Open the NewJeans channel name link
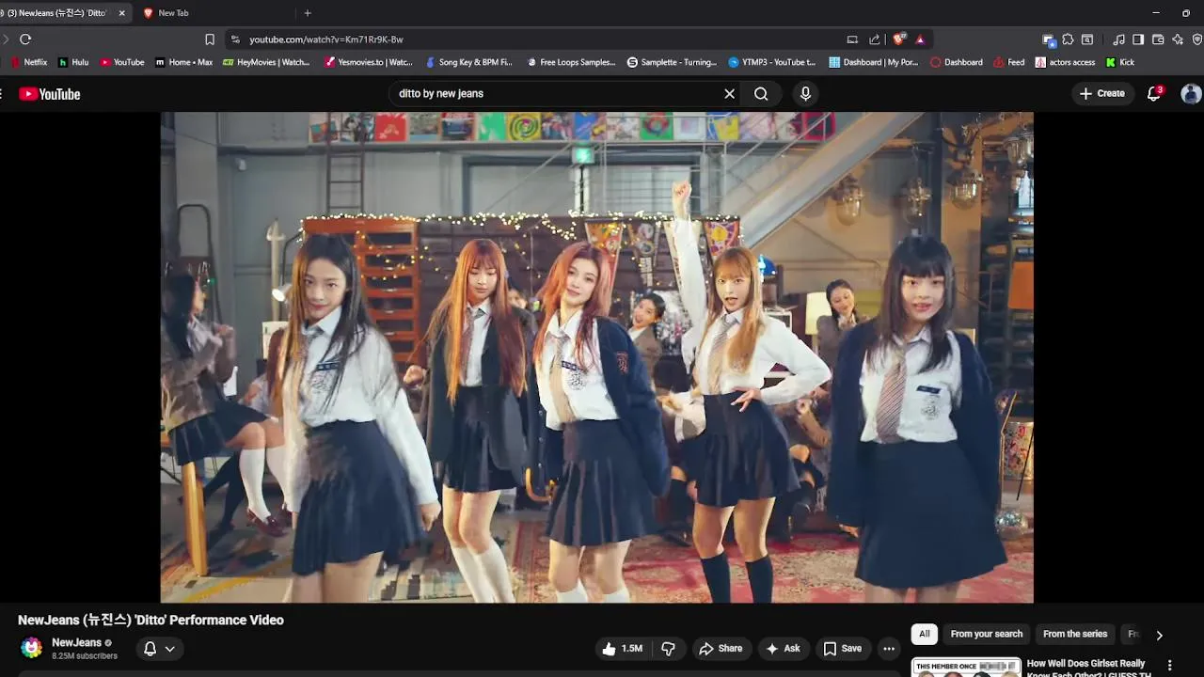The height and width of the screenshot is (677, 1204). tap(76, 643)
